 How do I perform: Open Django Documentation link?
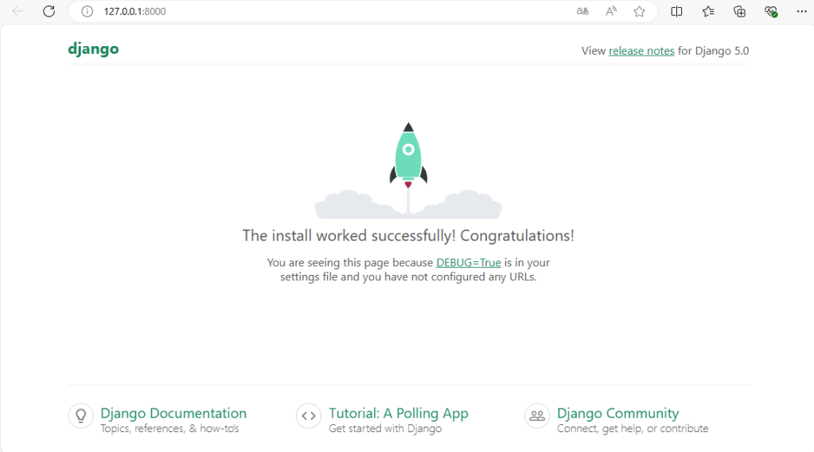click(173, 413)
